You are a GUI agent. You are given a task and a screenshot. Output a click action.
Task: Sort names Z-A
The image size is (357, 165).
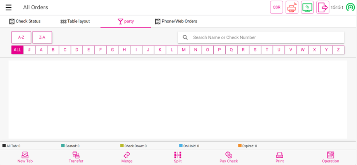point(42,37)
